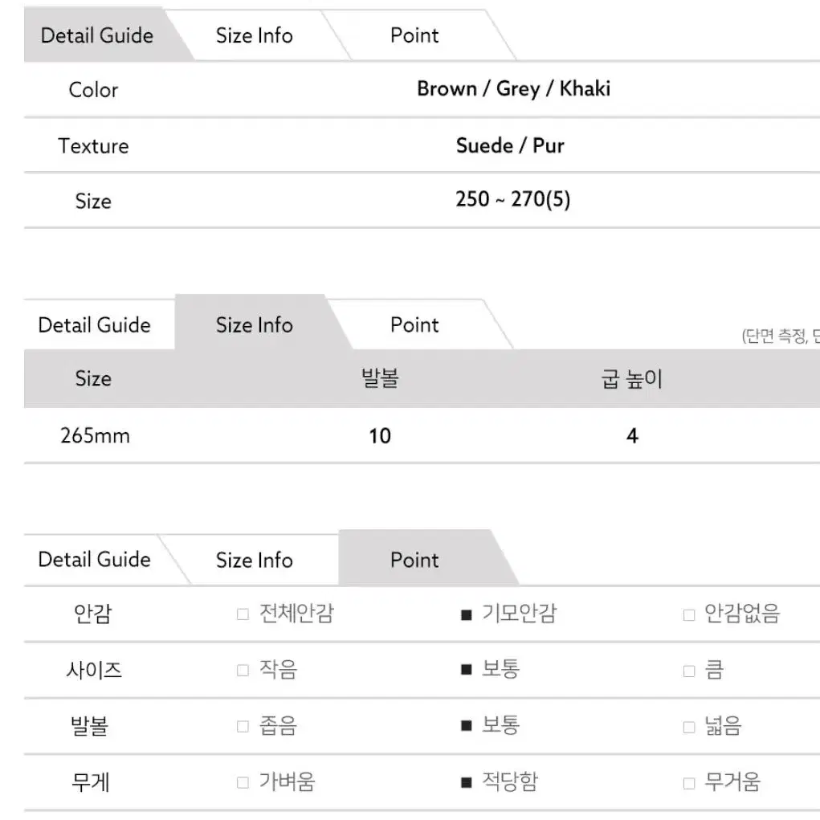Select the 작음 size checkbox

pos(243,671)
